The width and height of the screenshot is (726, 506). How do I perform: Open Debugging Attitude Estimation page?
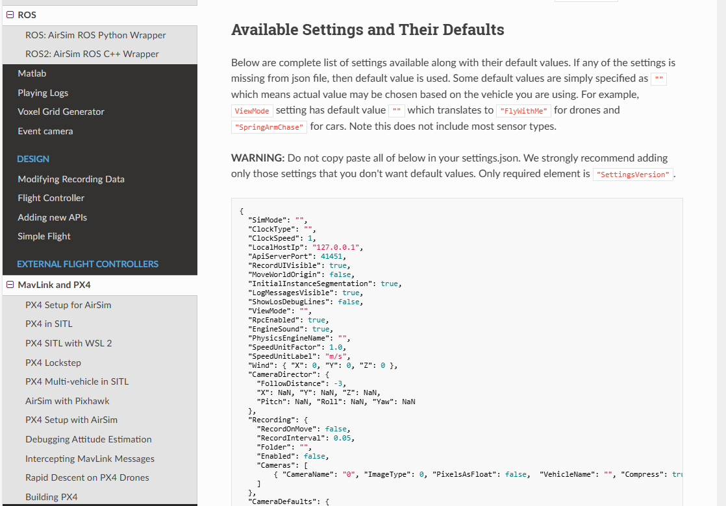tap(88, 439)
